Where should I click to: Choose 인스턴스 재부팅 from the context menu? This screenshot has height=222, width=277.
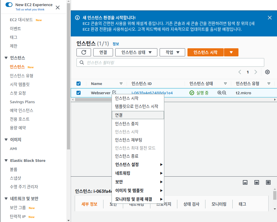138,140
